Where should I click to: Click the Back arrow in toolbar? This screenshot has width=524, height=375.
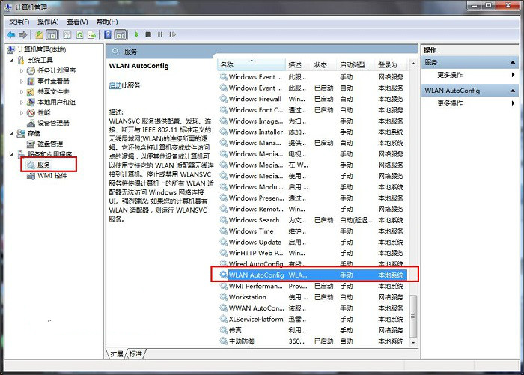click(x=10, y=34)
